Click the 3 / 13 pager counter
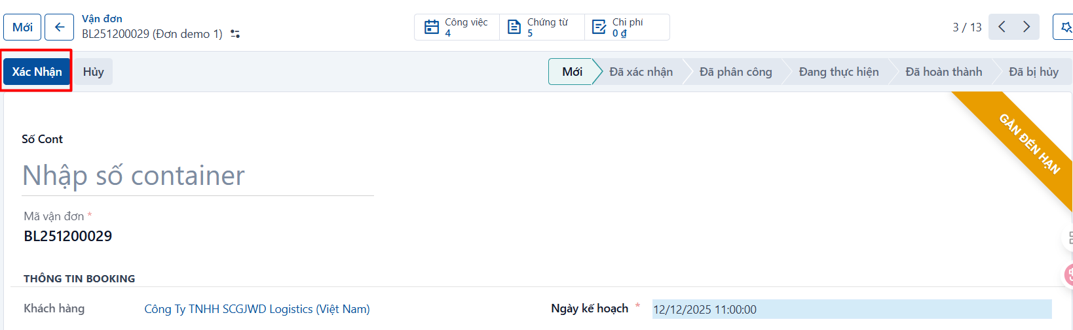 click(x=967, y=27)
